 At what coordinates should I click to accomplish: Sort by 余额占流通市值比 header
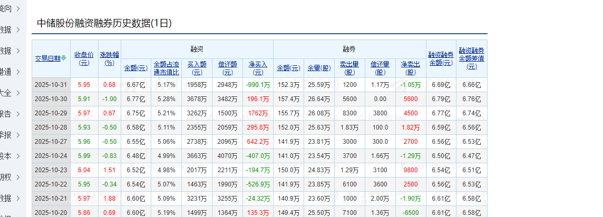pyautogui.click(x=167, y=68)
